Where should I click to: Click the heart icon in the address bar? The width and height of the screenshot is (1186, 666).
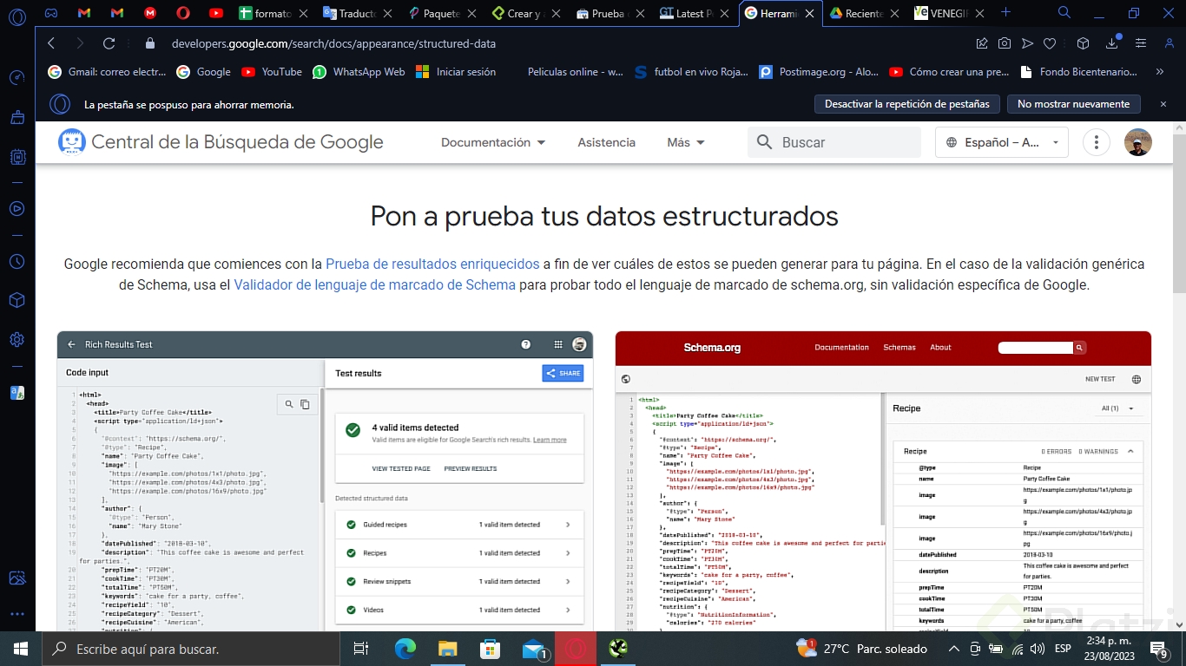point(1050,42)
